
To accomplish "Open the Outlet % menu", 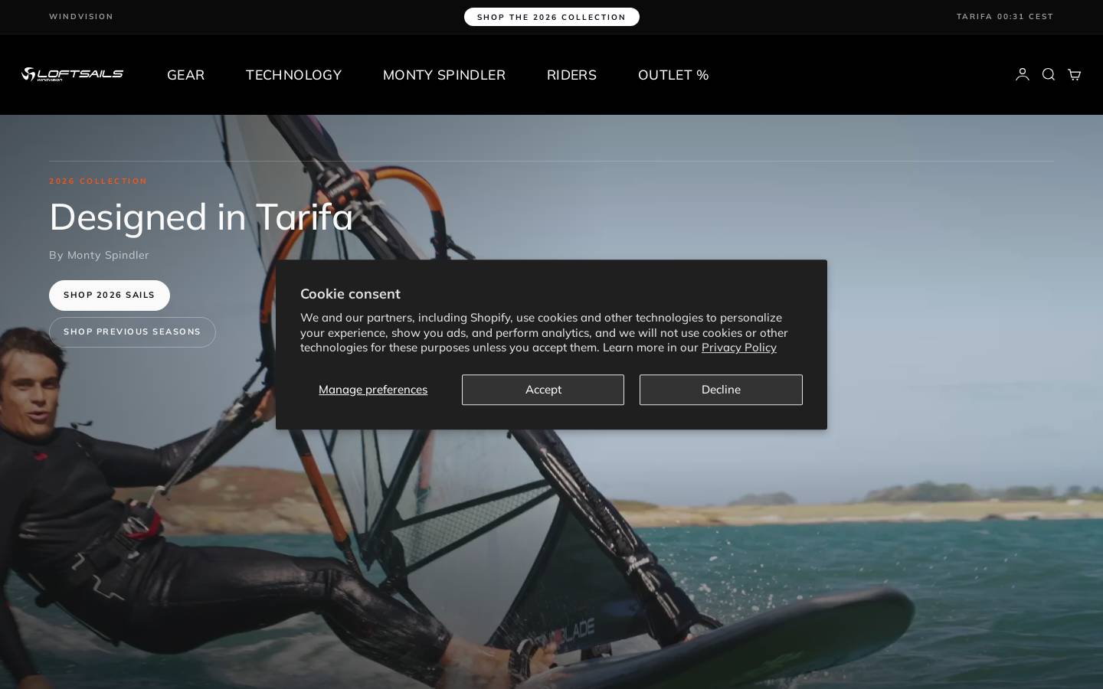I will click(x=673, y=75).
